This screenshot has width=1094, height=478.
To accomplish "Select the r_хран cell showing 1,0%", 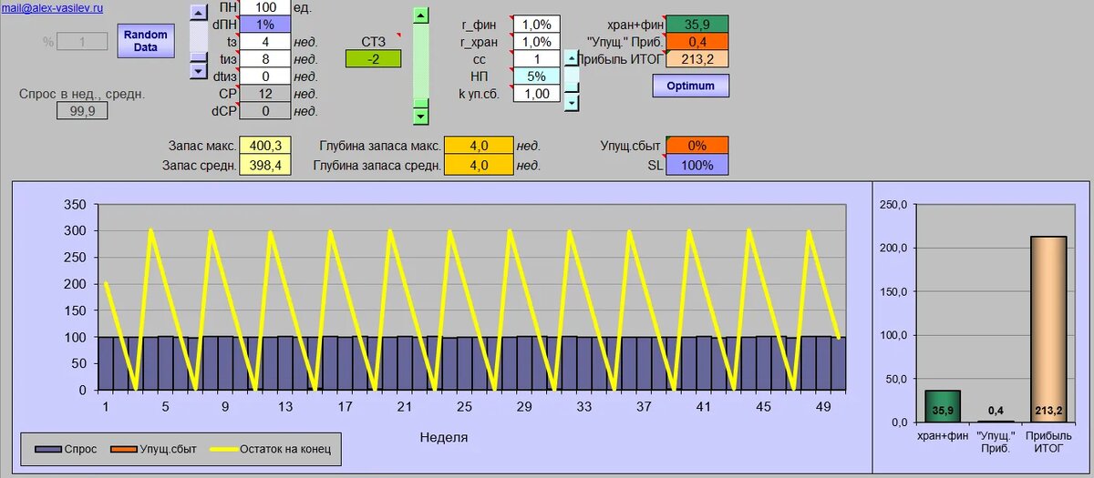I will pyautogui.click(x=537, y=41).
